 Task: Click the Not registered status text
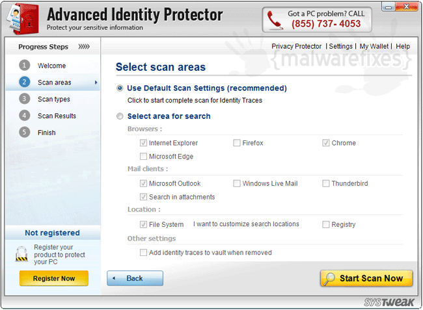click(52, 233)
